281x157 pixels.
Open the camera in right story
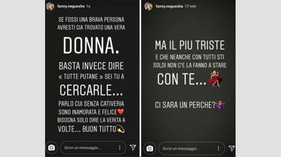coord(150,149)
